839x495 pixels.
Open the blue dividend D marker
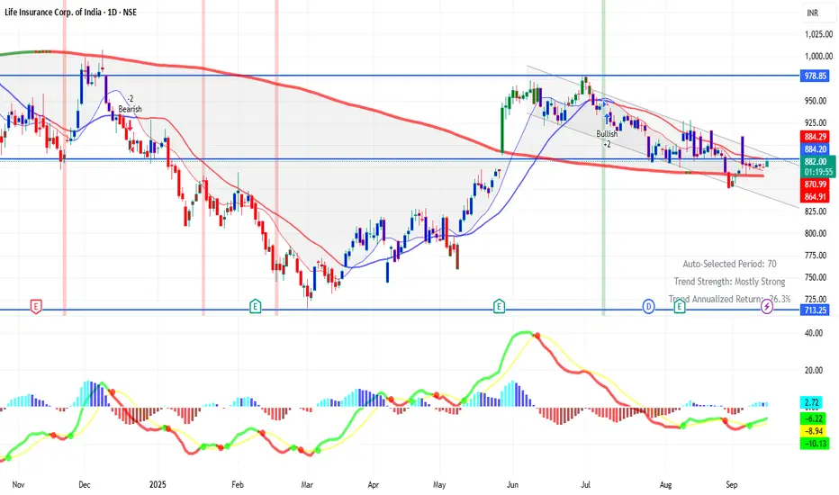[x=648, y=307]
